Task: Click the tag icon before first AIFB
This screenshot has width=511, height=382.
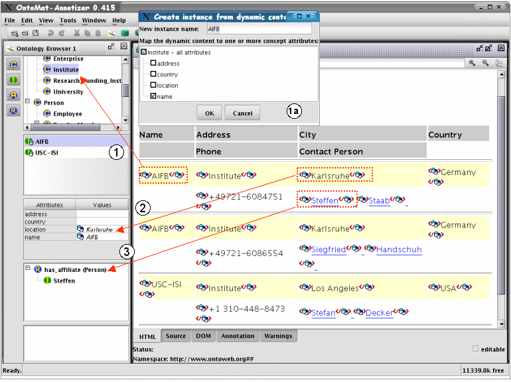Action: tap(145, 175)
